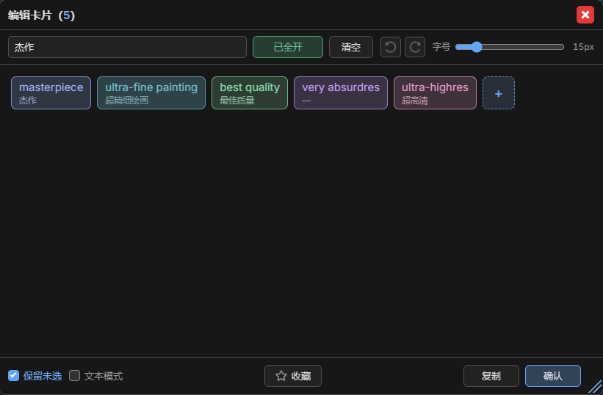Image resolution: width=603 pixels, height=395 pixels.
Task: Close the 编辑卡片 dialog with red X
Action: [x=585, y=15]
